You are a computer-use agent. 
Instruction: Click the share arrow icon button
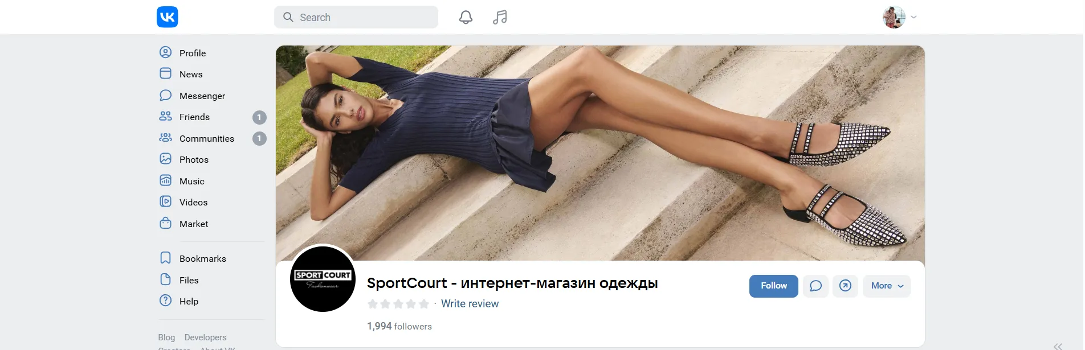(x=845, y=286)
